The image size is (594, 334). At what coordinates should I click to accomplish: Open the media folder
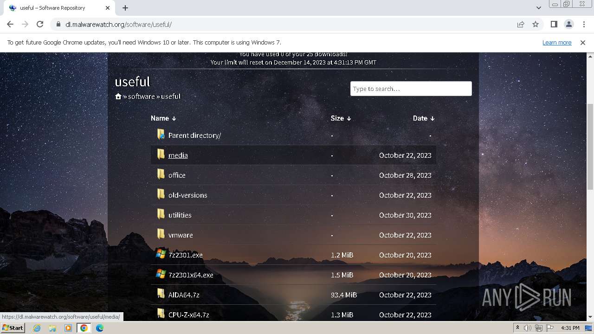(178, 155)
